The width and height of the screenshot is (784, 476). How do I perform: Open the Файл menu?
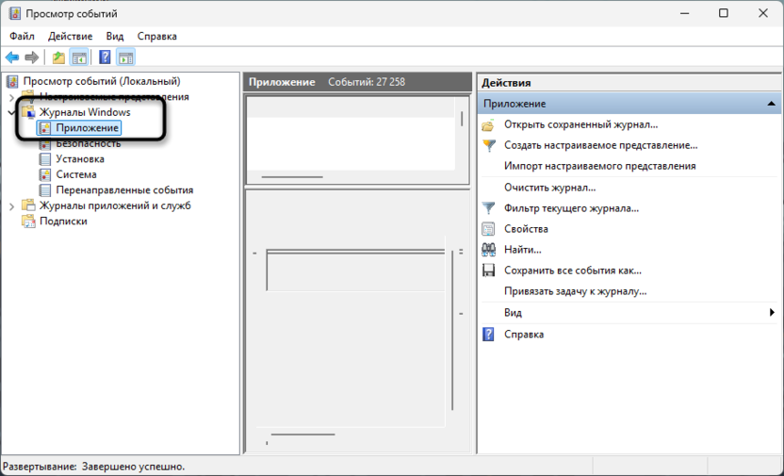22,36
